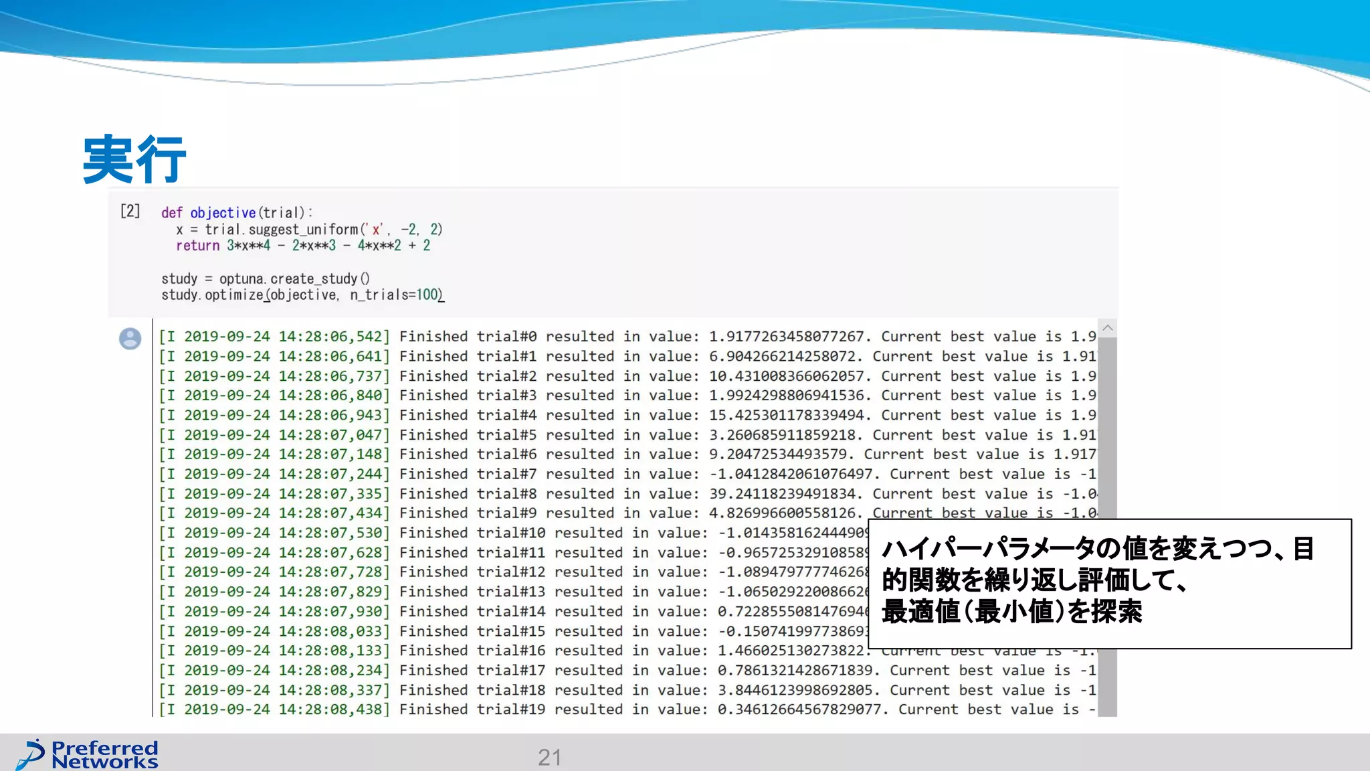1370x771 pixels.
Task: Click the optuna.create_study() code line
Action: tap(265, 278)
